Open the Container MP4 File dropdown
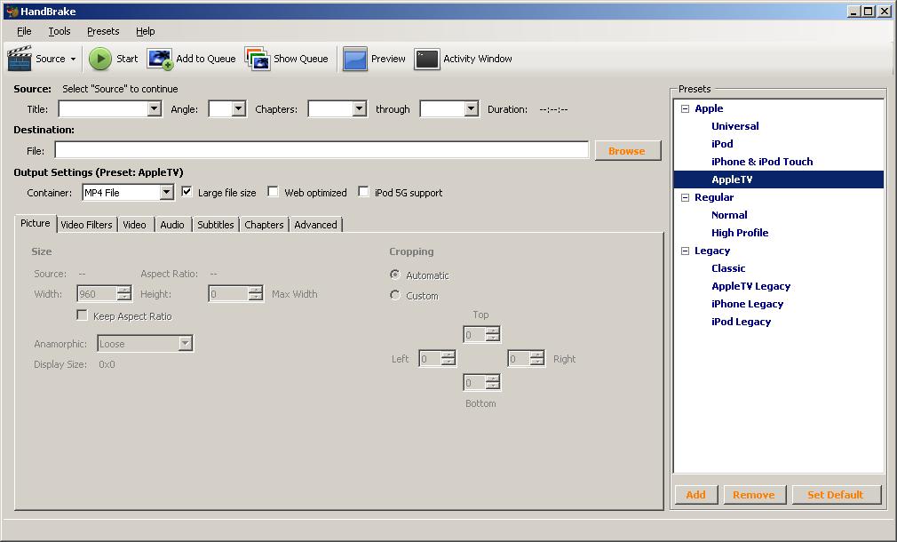 166,192
